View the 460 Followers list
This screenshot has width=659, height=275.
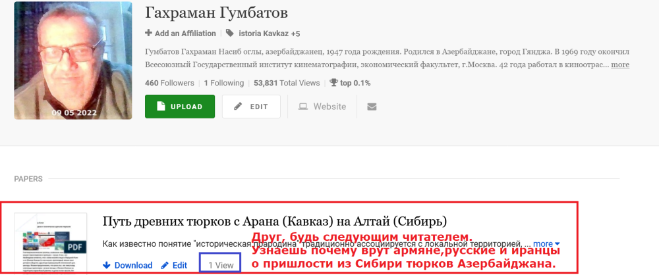click(x=169, y=83)
